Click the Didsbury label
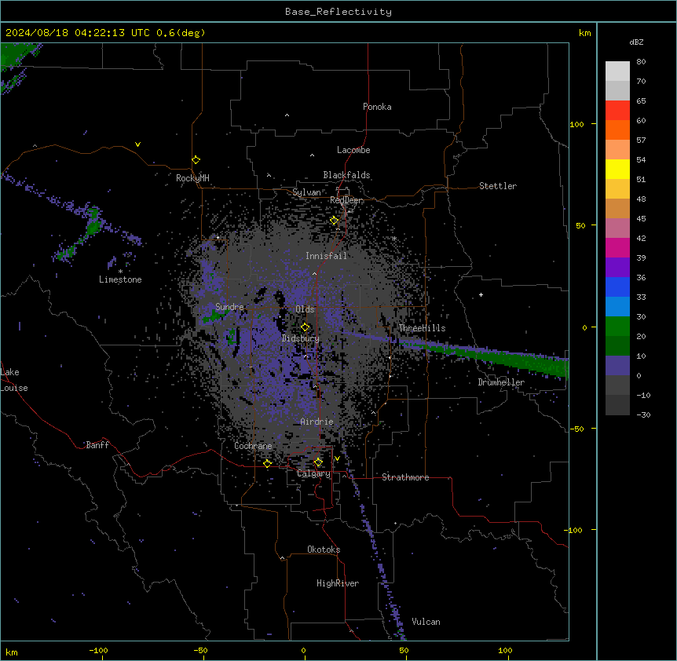The width and height of the screenshot is (677, 661). coord(301,338)
